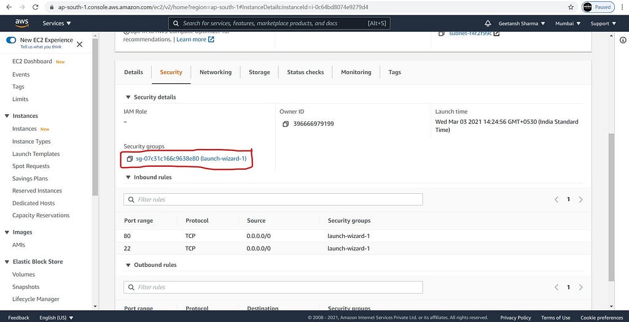The height and width of the screenshot is (322, 629).
Task: Open Launch Templates in the sidebar
Action: click(36, 154)
